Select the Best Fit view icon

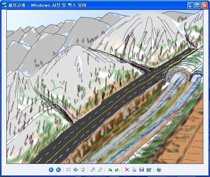click(x=68, y=170)
